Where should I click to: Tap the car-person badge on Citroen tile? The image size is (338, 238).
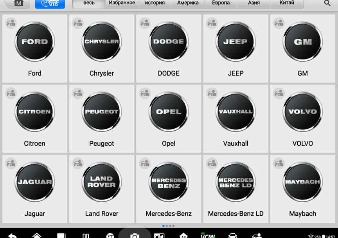(11, 93)
